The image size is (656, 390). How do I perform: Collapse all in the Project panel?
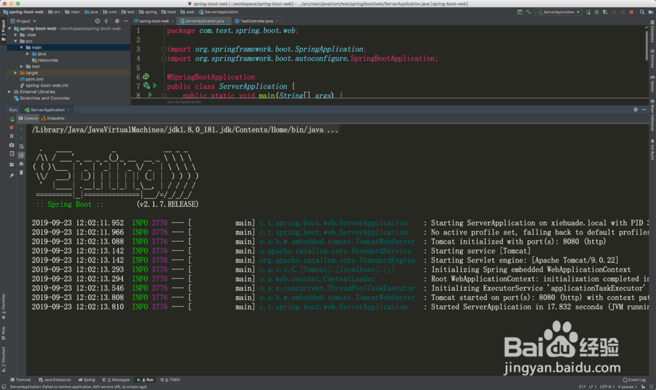click(106, 21)
